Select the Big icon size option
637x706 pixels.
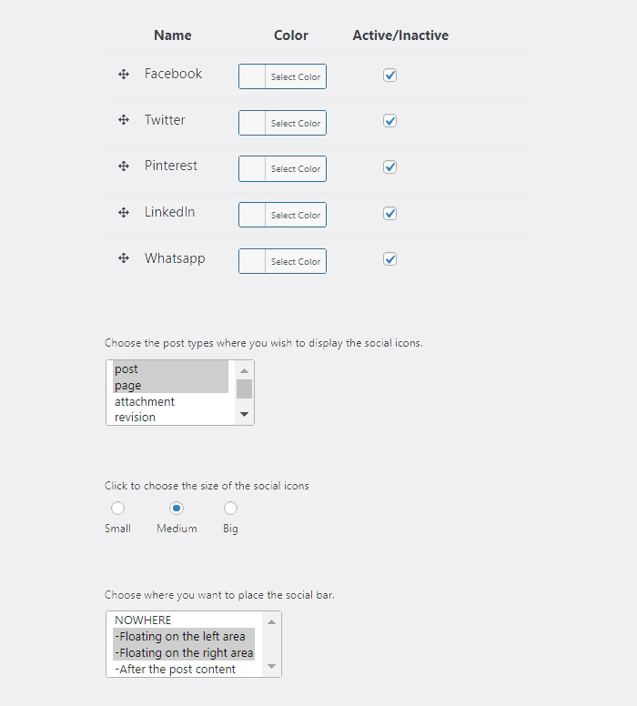click(230, 509)
